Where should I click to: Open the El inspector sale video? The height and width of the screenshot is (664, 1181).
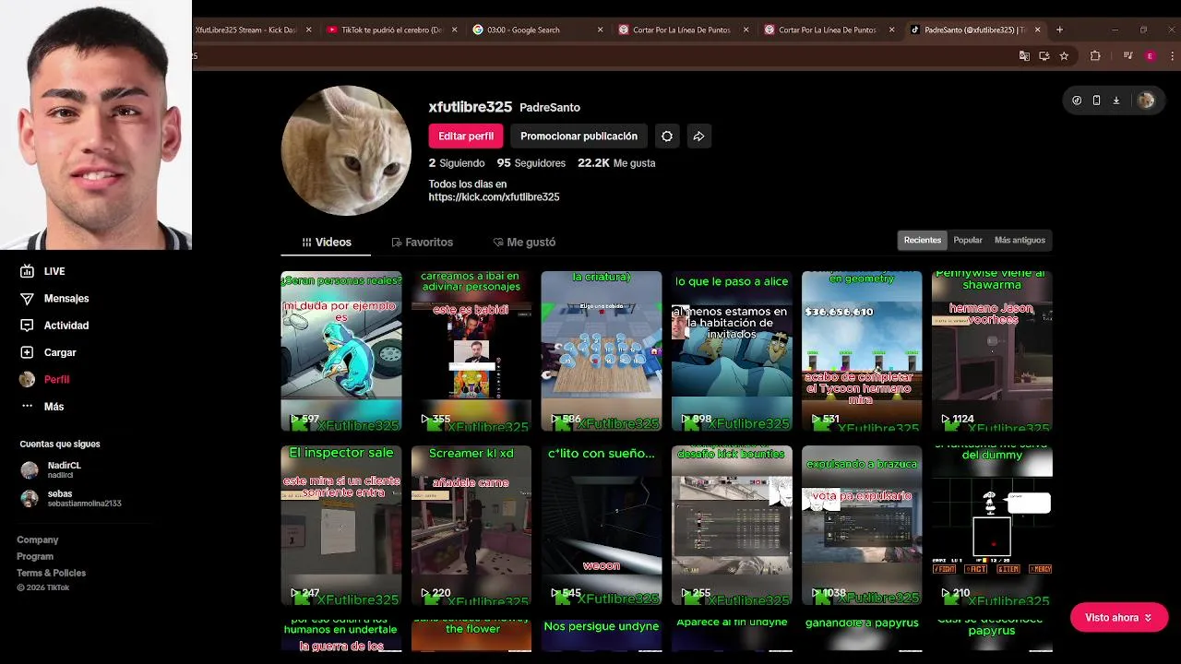pos(341,526)
